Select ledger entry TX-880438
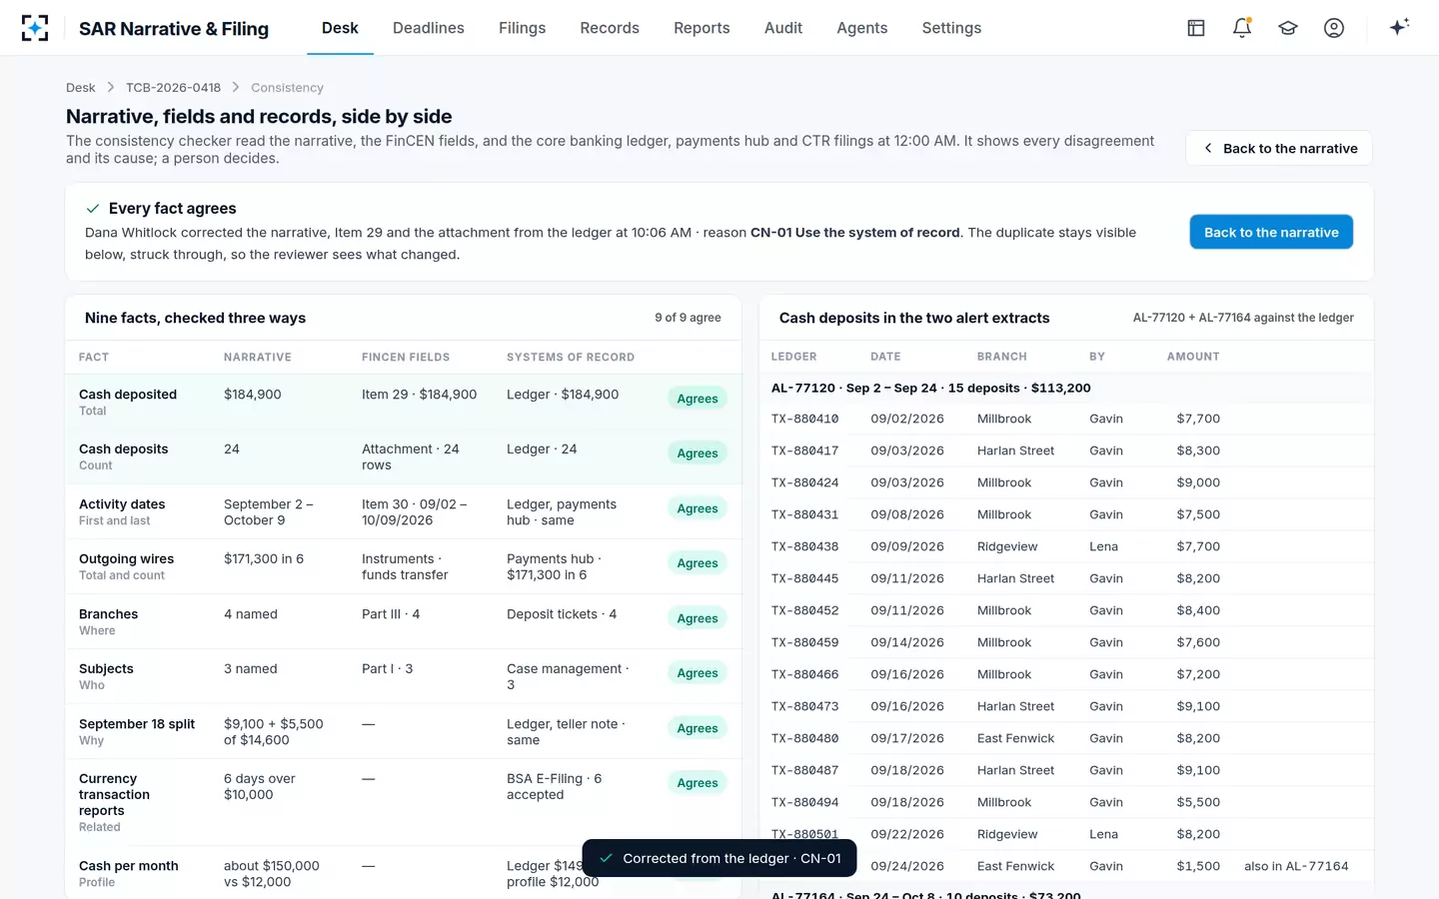The height and width of the screenshot is (899, 1439). 804,546
